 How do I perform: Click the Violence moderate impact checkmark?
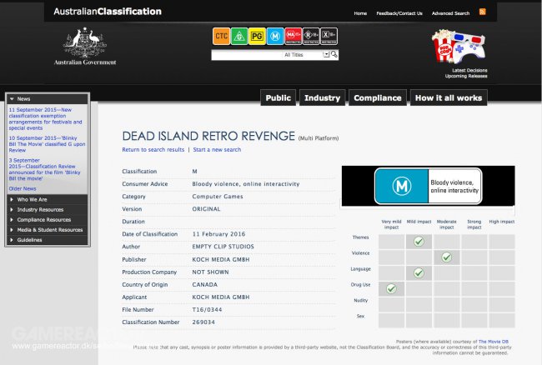[447, 257]
